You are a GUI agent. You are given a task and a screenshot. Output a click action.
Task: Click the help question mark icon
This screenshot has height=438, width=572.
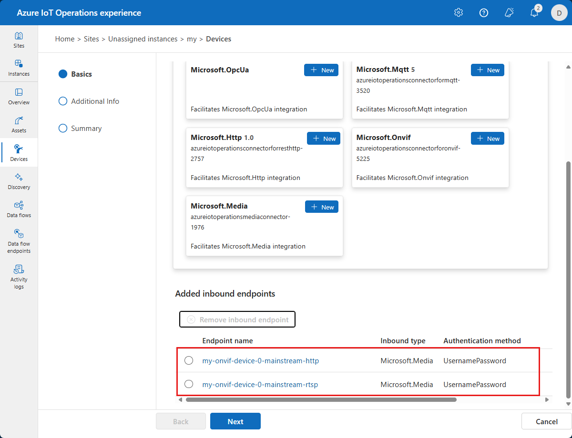(483, 13)
